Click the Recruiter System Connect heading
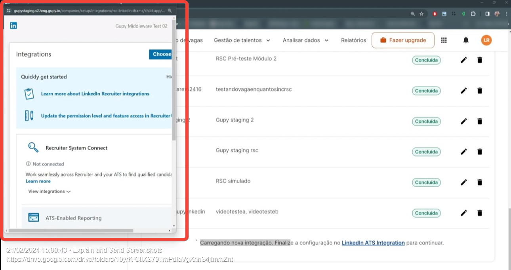The height and width of the screenshot is (270, 511). (x=76, y=148)
